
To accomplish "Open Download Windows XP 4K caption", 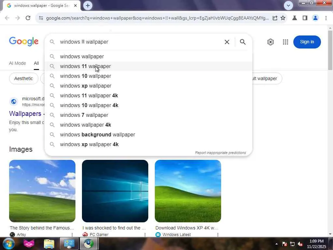I will click(x=187, y=228).
